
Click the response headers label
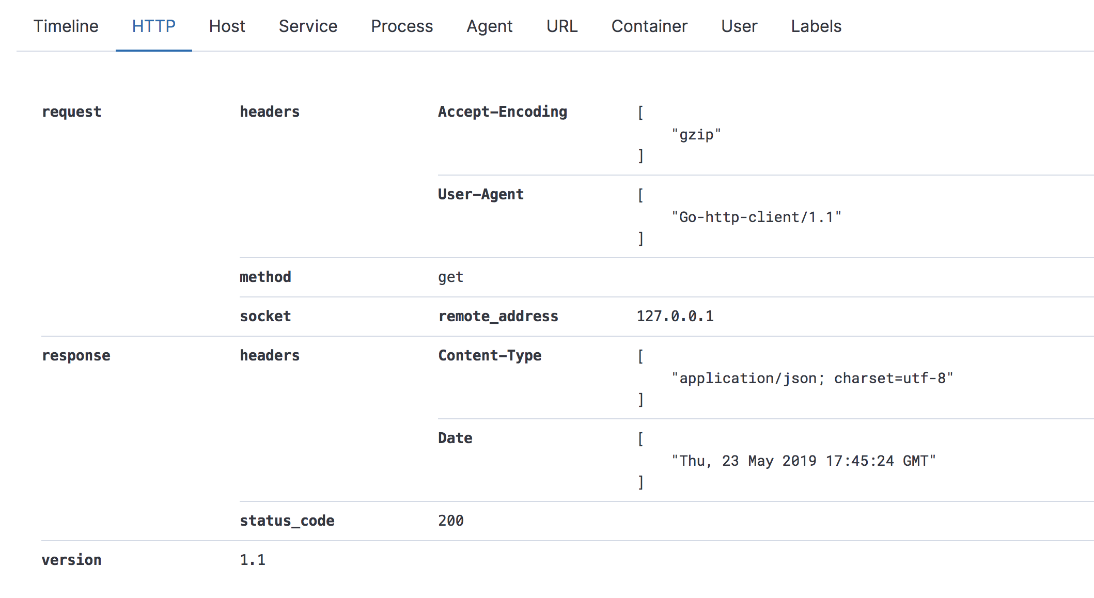pyautogui.click(x=269, y=355)
